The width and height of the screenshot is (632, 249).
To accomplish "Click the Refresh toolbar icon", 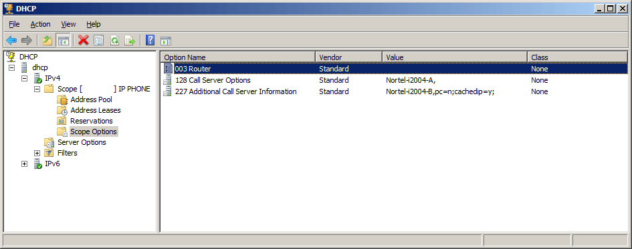I will 114,40.
